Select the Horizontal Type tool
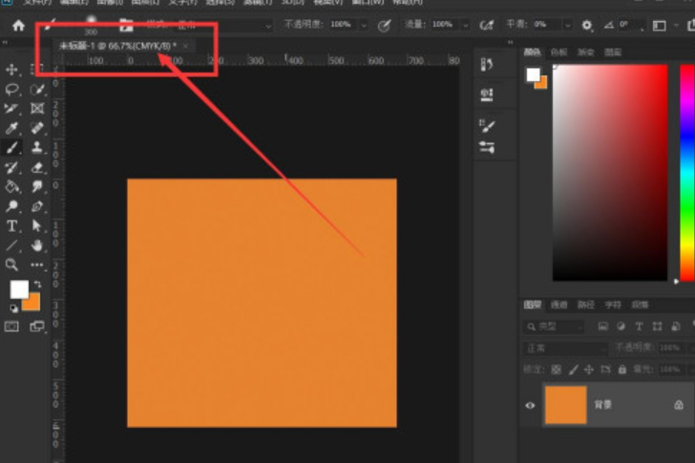This screenshot has height=463, width=695. 11,226
